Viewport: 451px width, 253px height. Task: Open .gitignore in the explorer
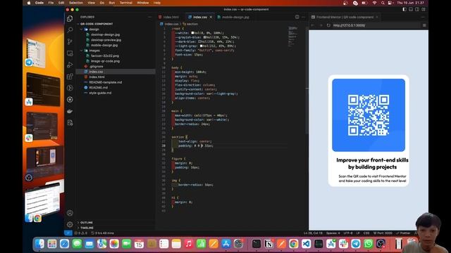coord(96,67)
